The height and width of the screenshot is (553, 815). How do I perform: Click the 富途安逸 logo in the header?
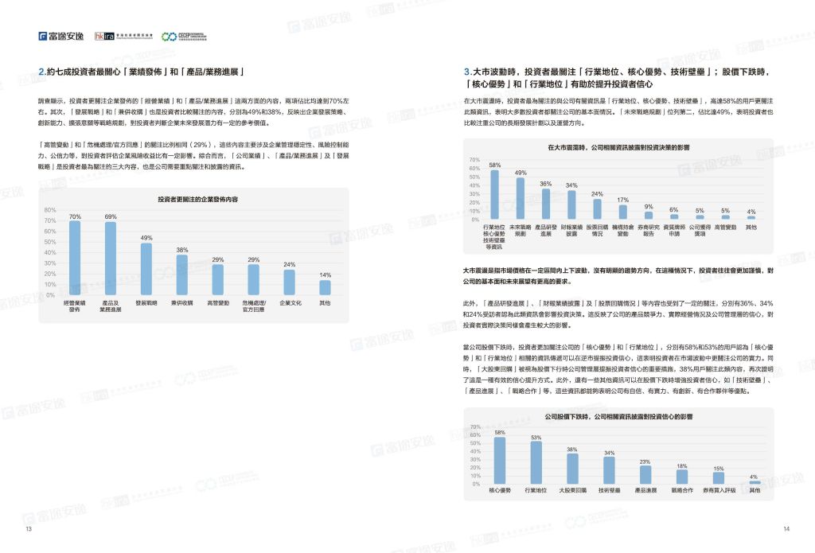point(60,36)
